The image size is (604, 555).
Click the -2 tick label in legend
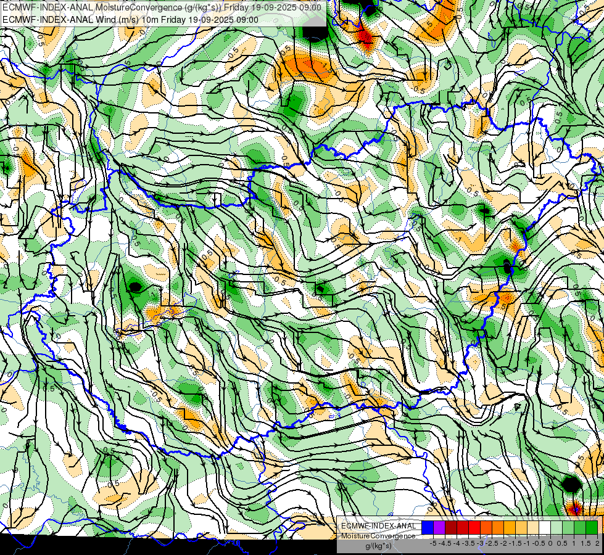click(x=503, y=543)
